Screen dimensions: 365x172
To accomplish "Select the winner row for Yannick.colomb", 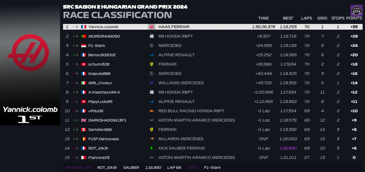I will pyautogui.click(x=213, y=27).
